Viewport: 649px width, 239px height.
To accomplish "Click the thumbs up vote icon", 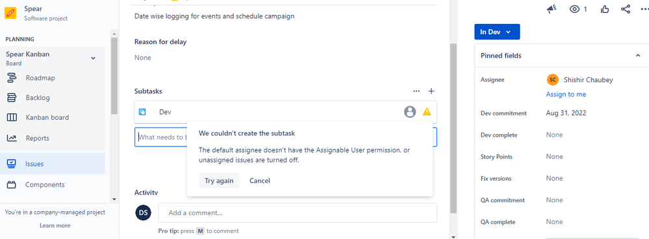I will pyautogui.click(x=605, y=9).
